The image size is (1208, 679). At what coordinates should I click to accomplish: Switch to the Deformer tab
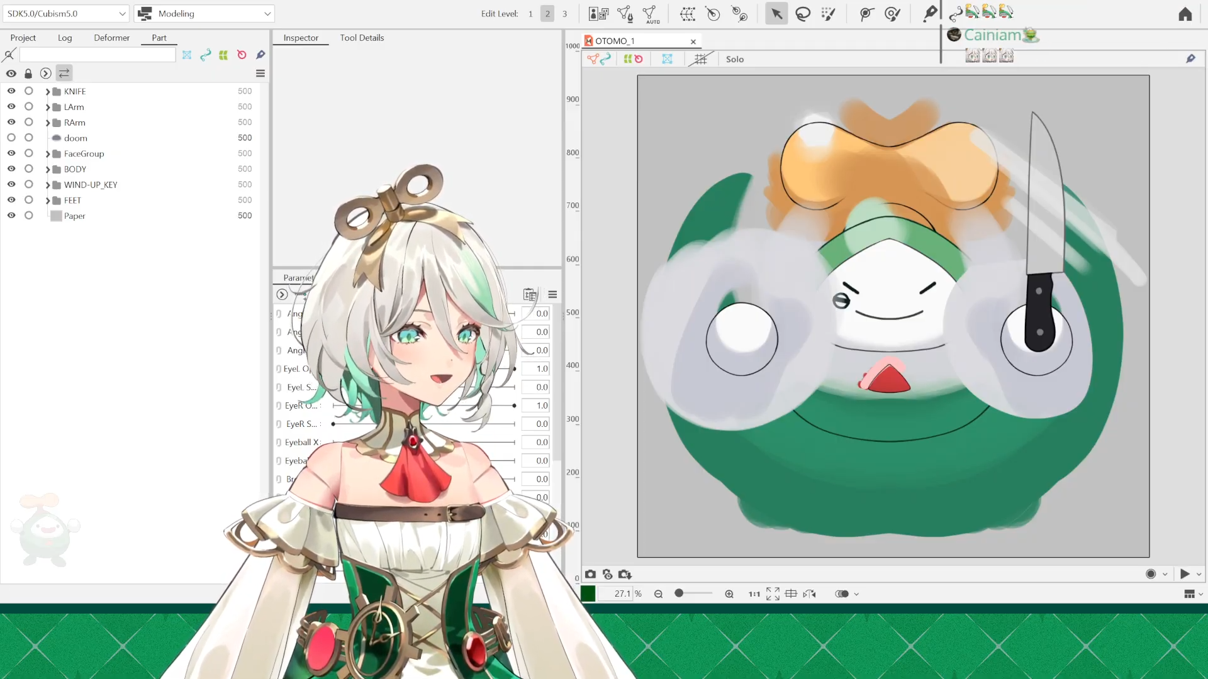click(x=111, y=38)
